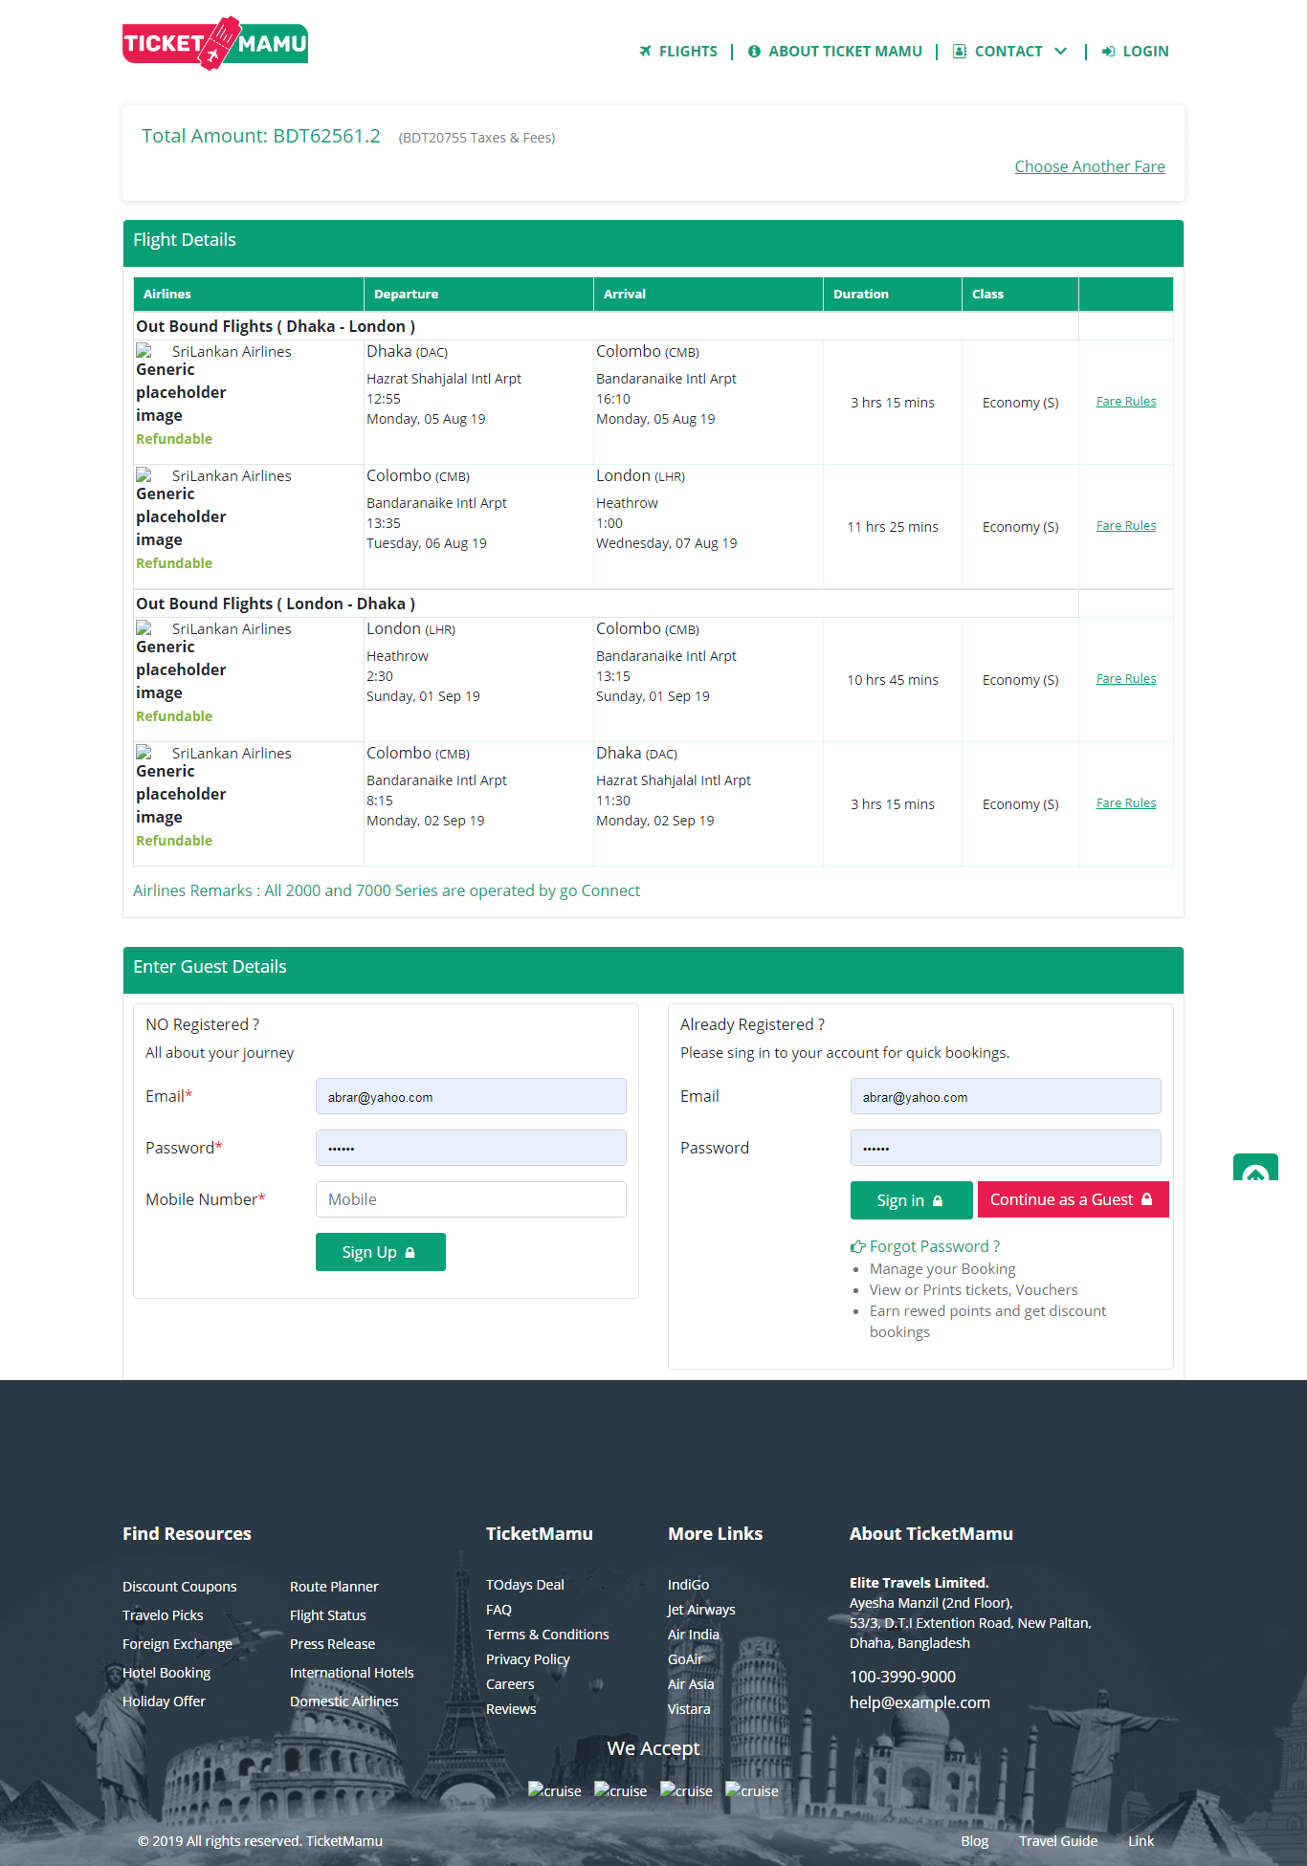This screenshot has width=1307, height=1866.
Task: Open the Flights menu item
Action: click(687, 52)
